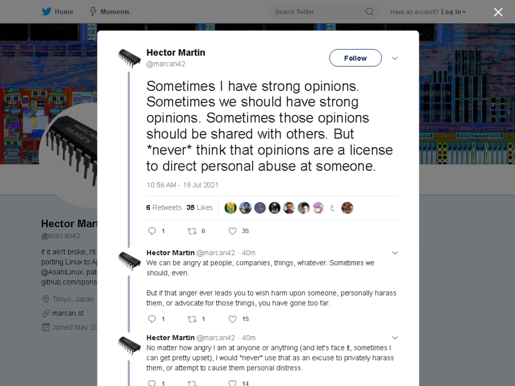Retweet the second tweet showing 1 retweet
Screen dimensions: 515x386
pyautogui.click(x=192, y=319)
